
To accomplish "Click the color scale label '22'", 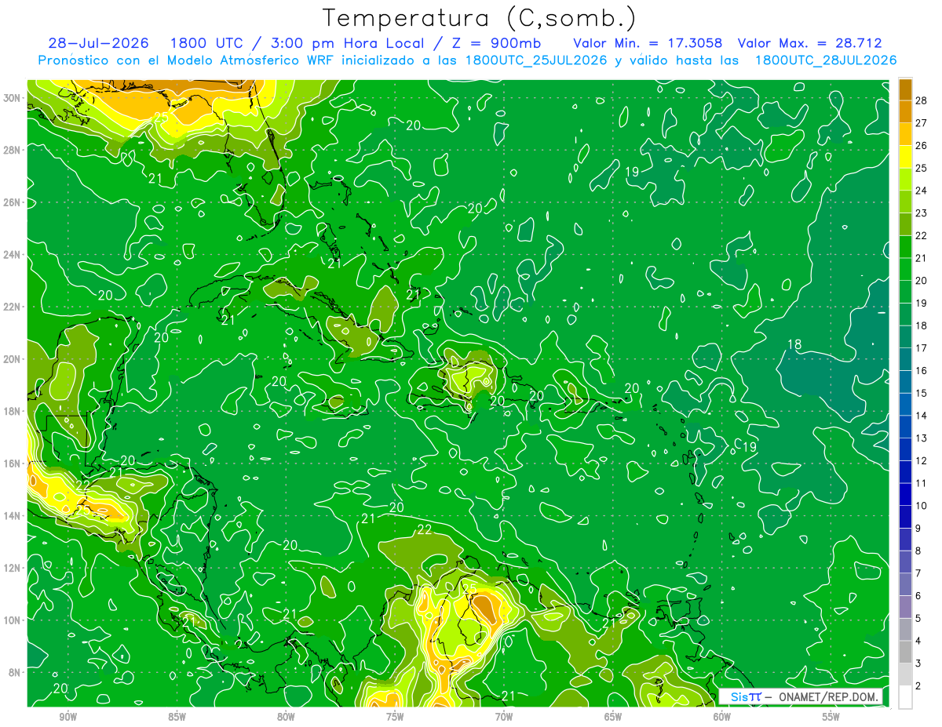I will pyautogui.click(x=922, y=235).
